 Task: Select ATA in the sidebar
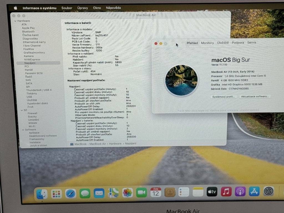coord(24,24)
